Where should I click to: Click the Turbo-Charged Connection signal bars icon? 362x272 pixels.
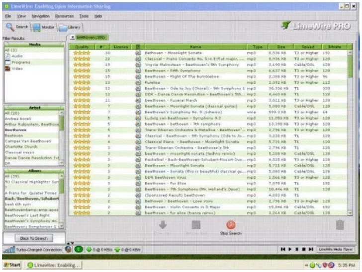tap(9, 249)
